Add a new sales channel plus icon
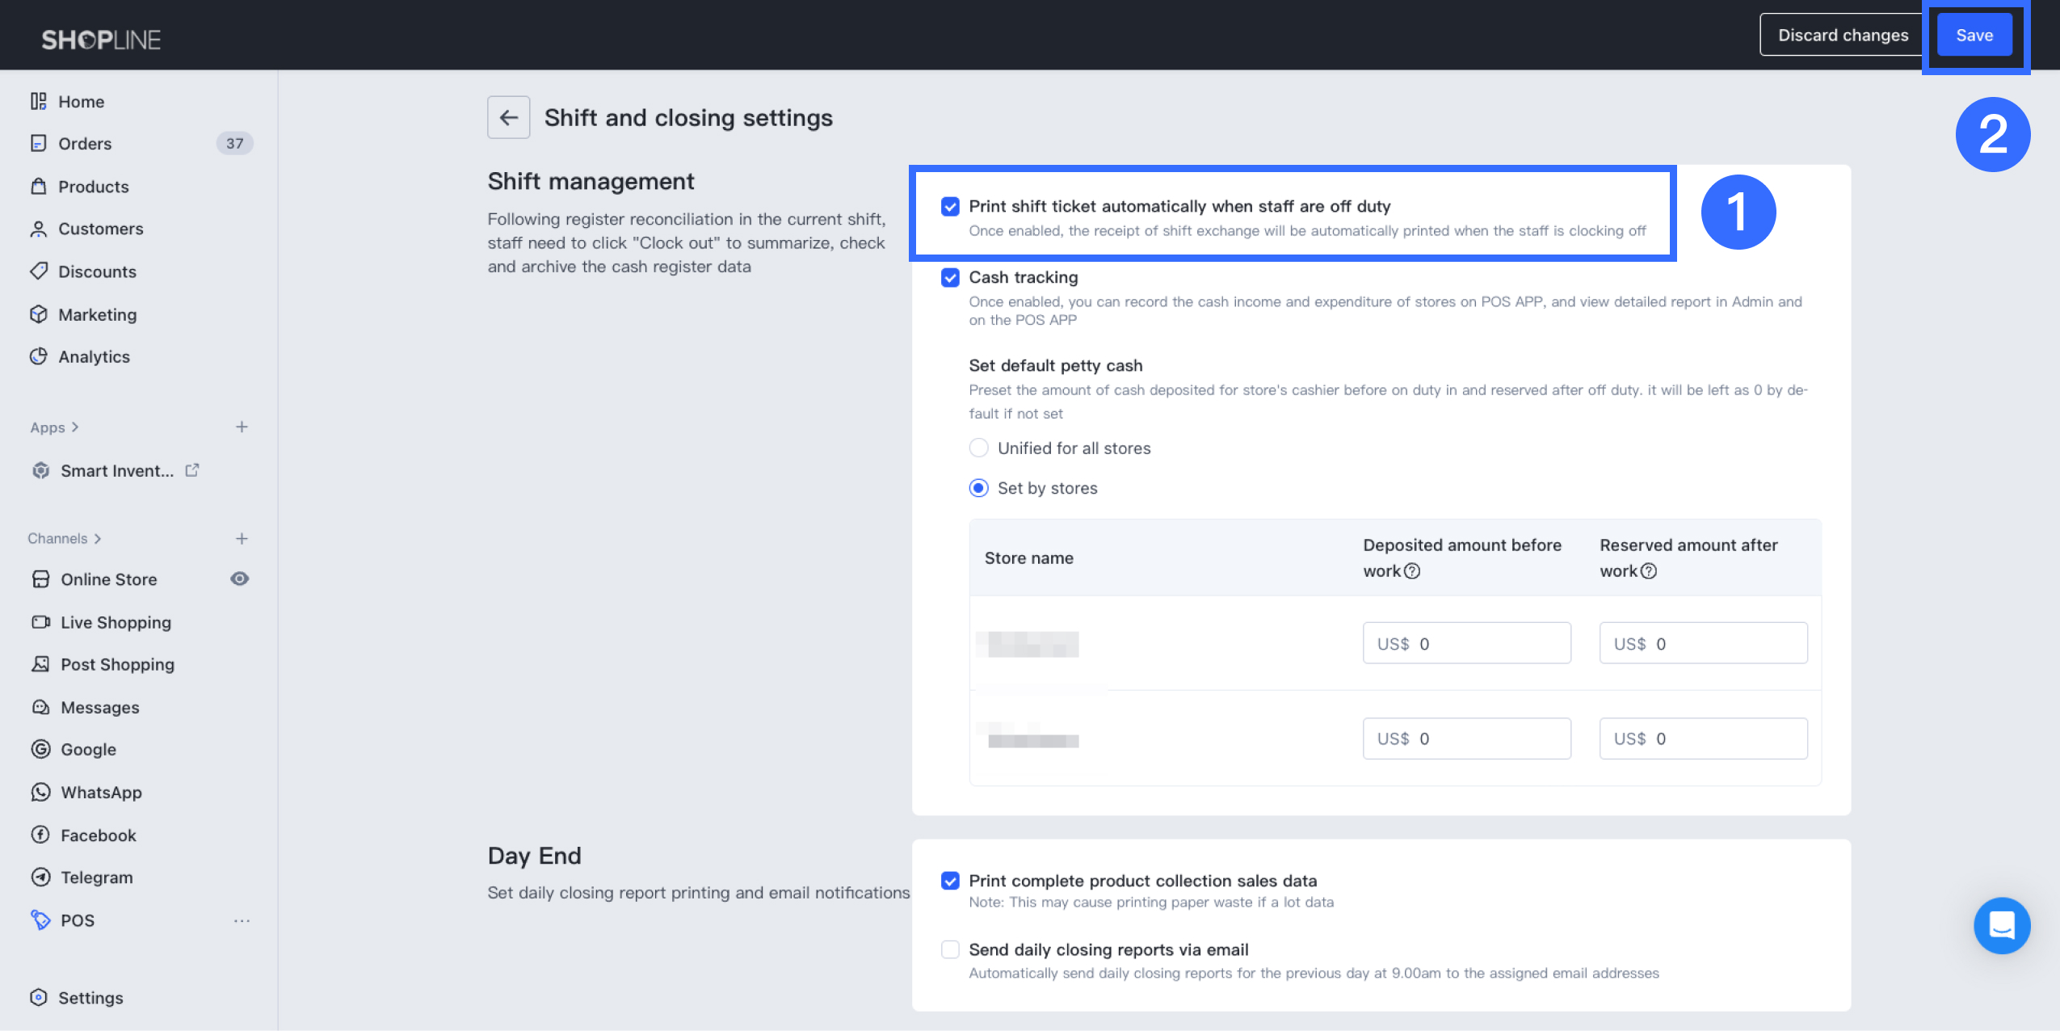The height and width of the screenshot is (1031, 2060). [x=242, y=539]
